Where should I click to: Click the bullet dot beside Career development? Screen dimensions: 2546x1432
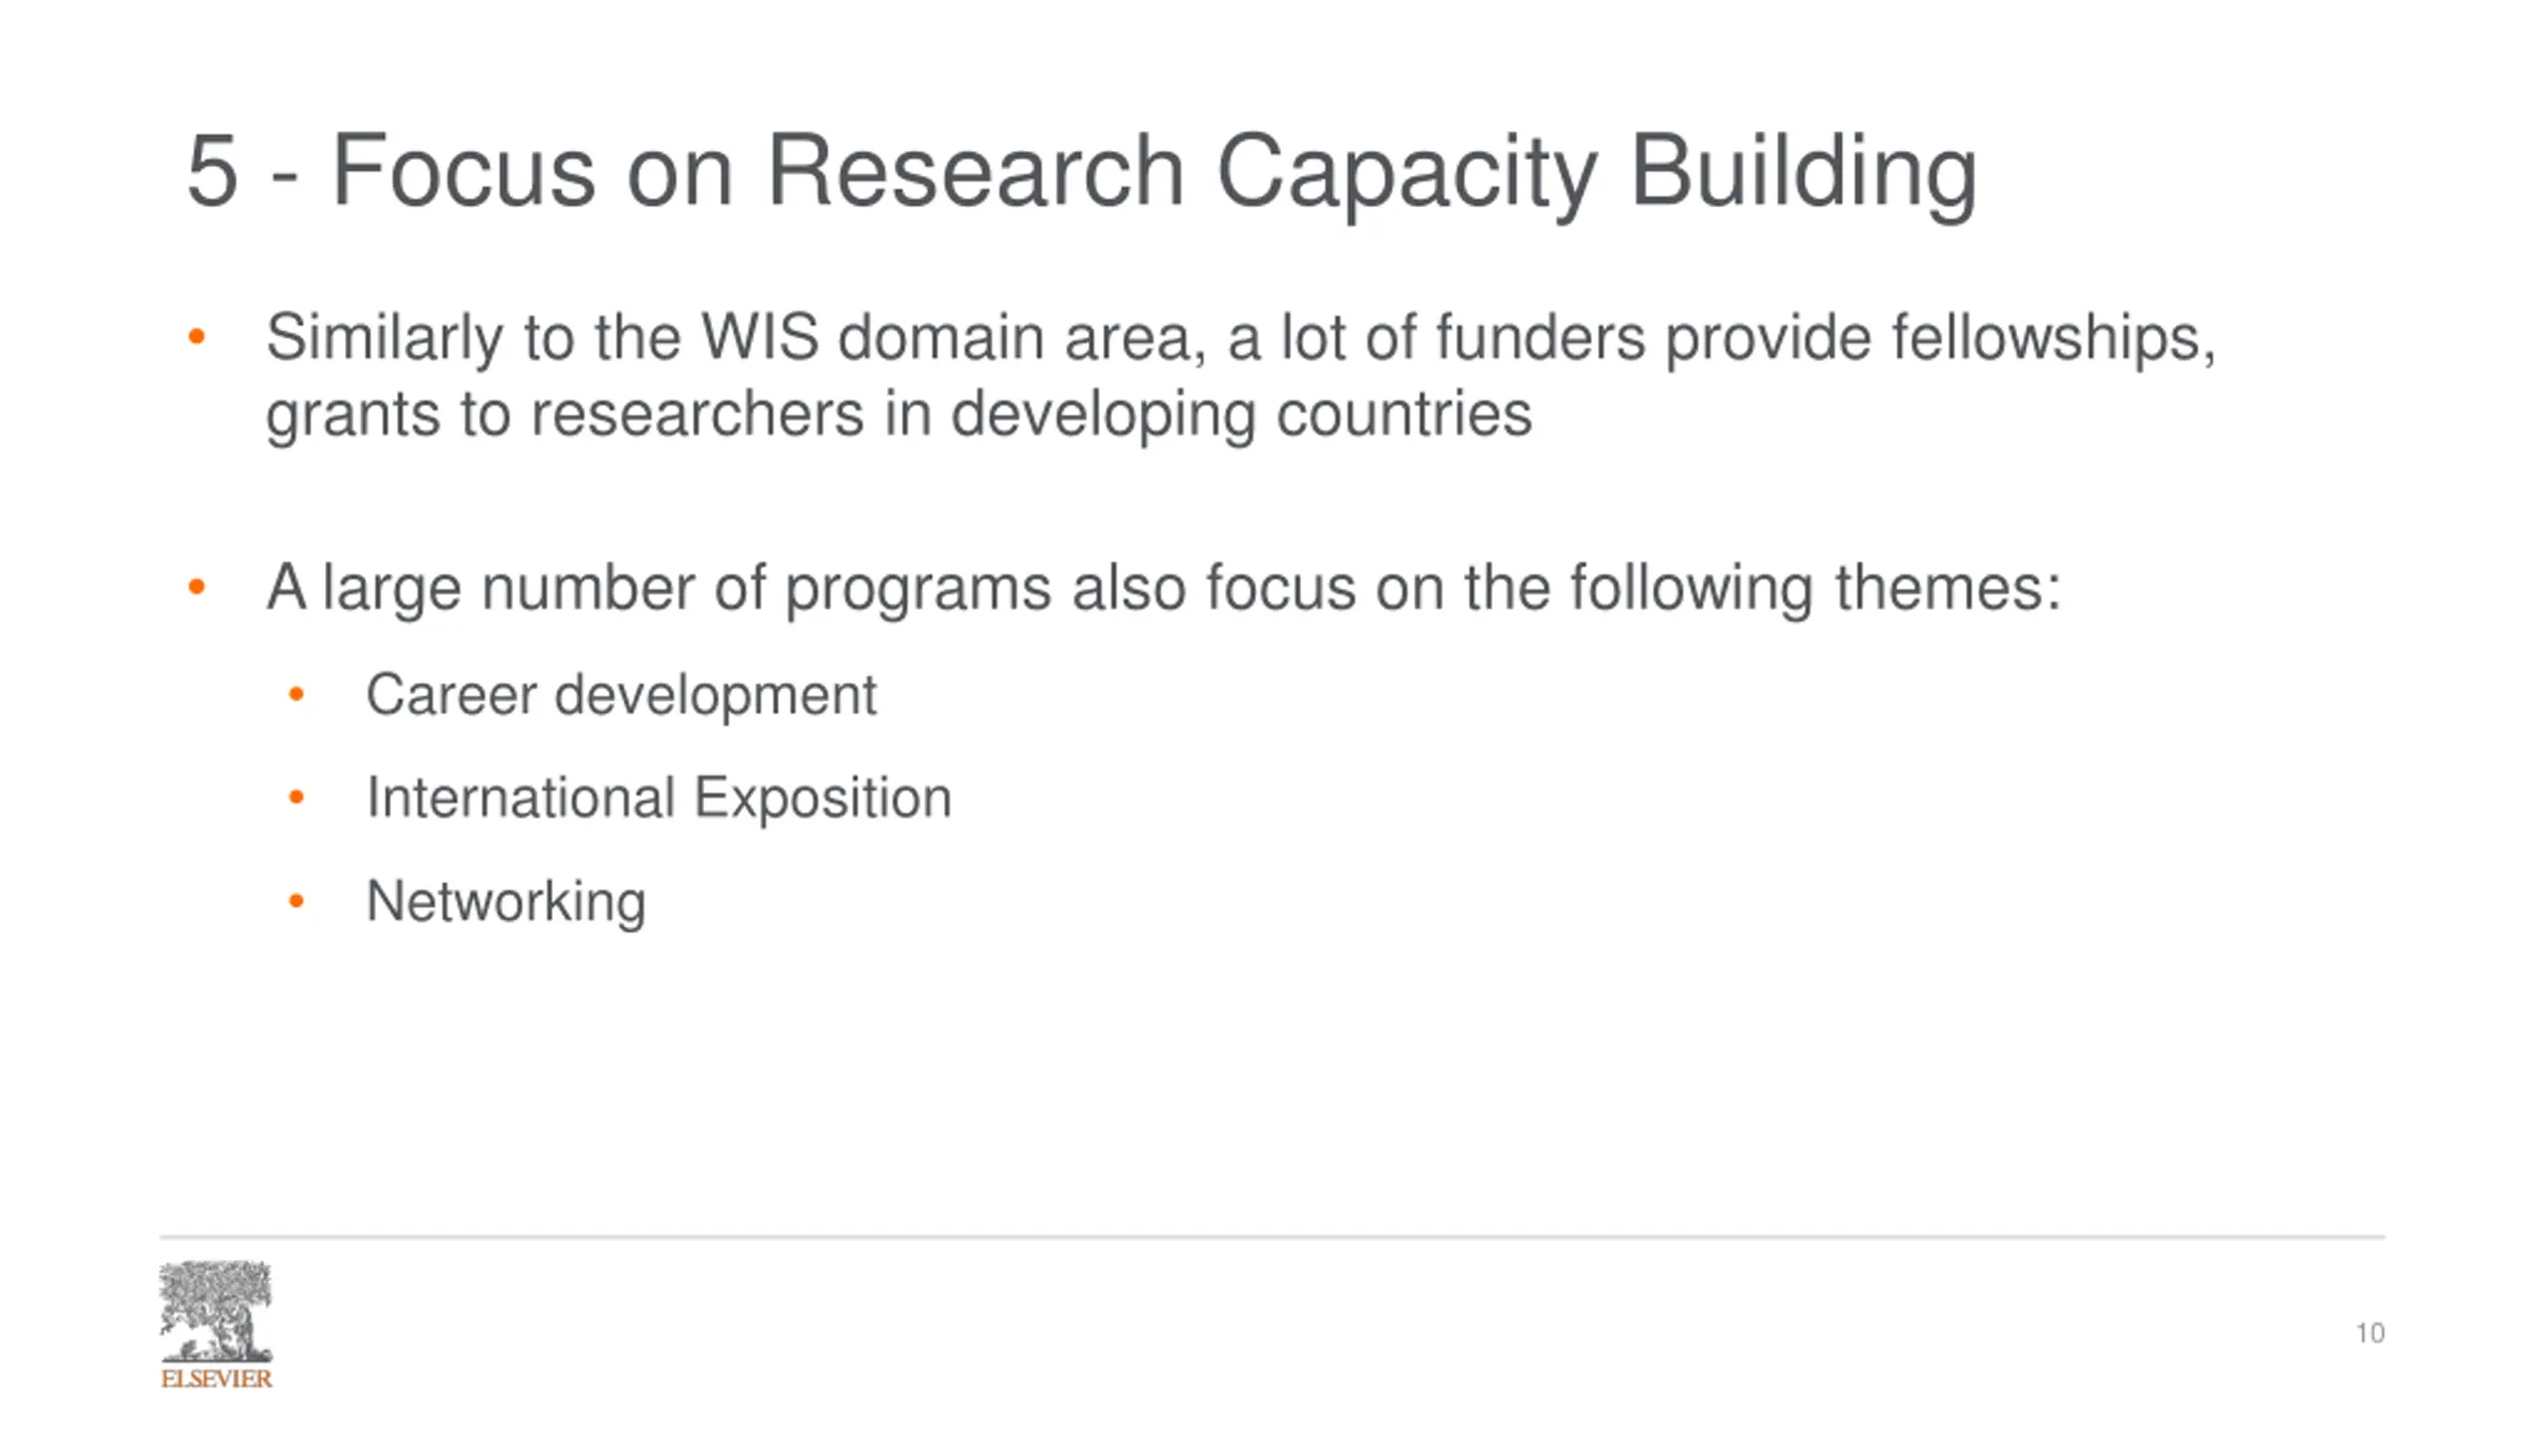point(295,694)
